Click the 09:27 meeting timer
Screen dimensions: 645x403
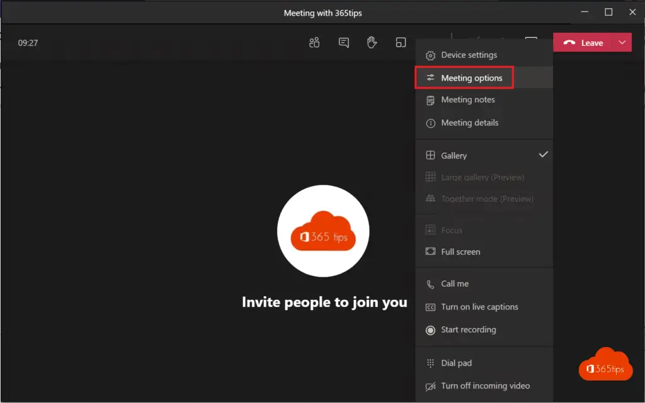coord(28,43)
